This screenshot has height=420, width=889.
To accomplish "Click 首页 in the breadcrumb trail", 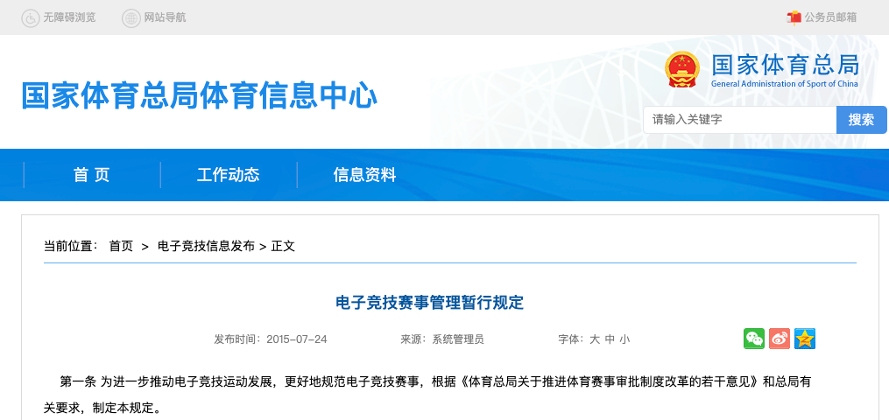I will click(121, 246).
